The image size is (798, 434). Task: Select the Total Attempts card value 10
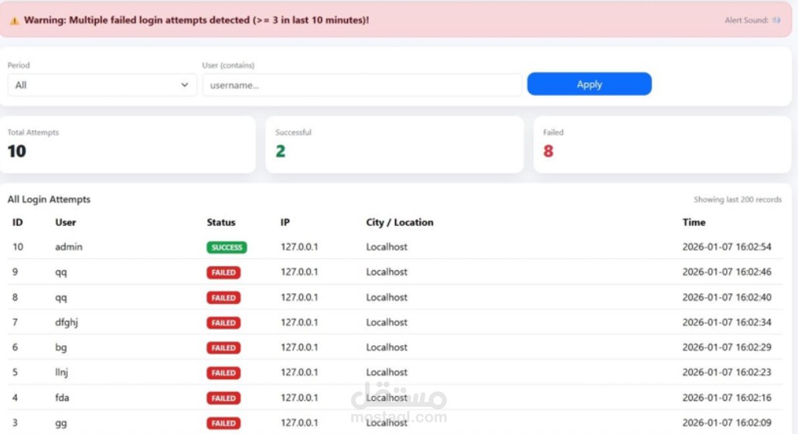17,152
